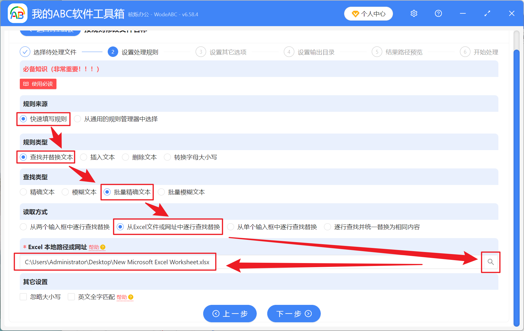The image size is (524, 331).
Task: Click the expand window icon in the title bar
Action: 487,13
